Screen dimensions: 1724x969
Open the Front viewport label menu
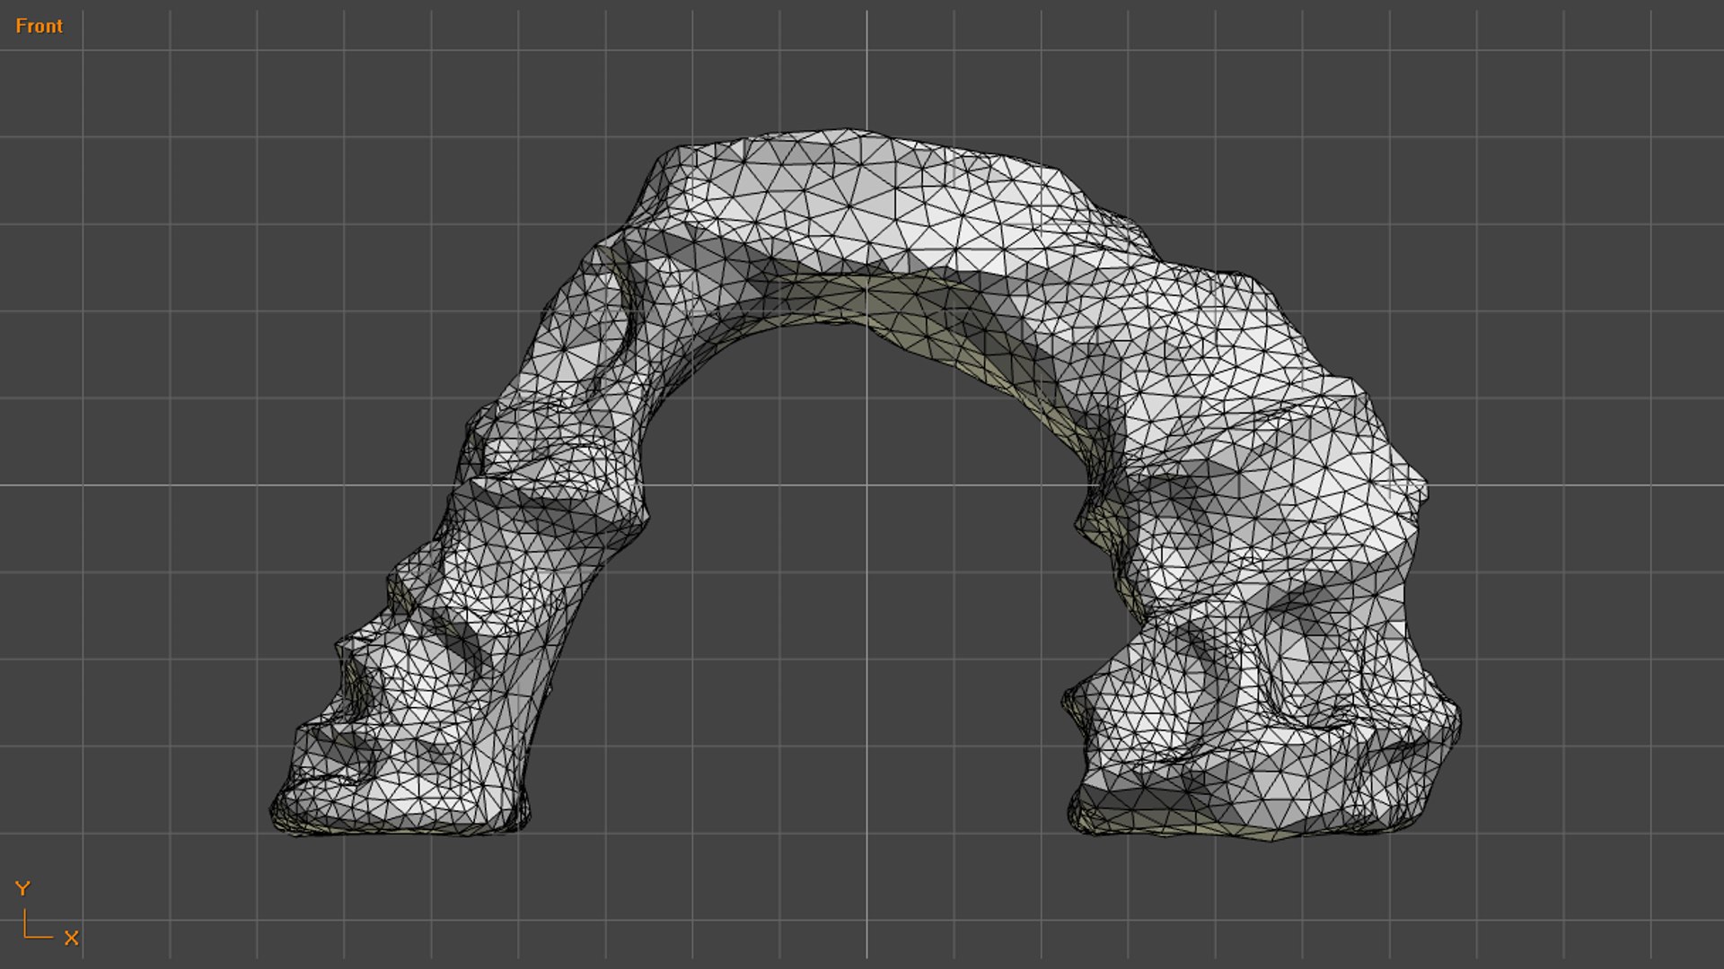pos(40,26)
